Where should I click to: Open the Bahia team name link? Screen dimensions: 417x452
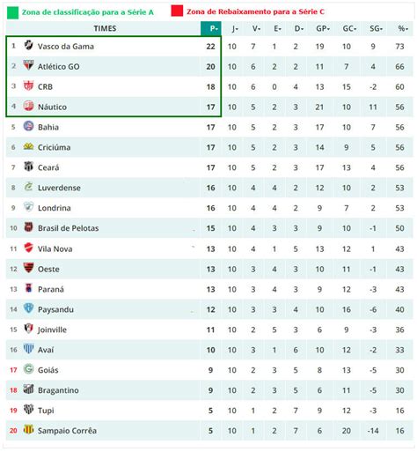pyautogui.click(x=48, y=127)
